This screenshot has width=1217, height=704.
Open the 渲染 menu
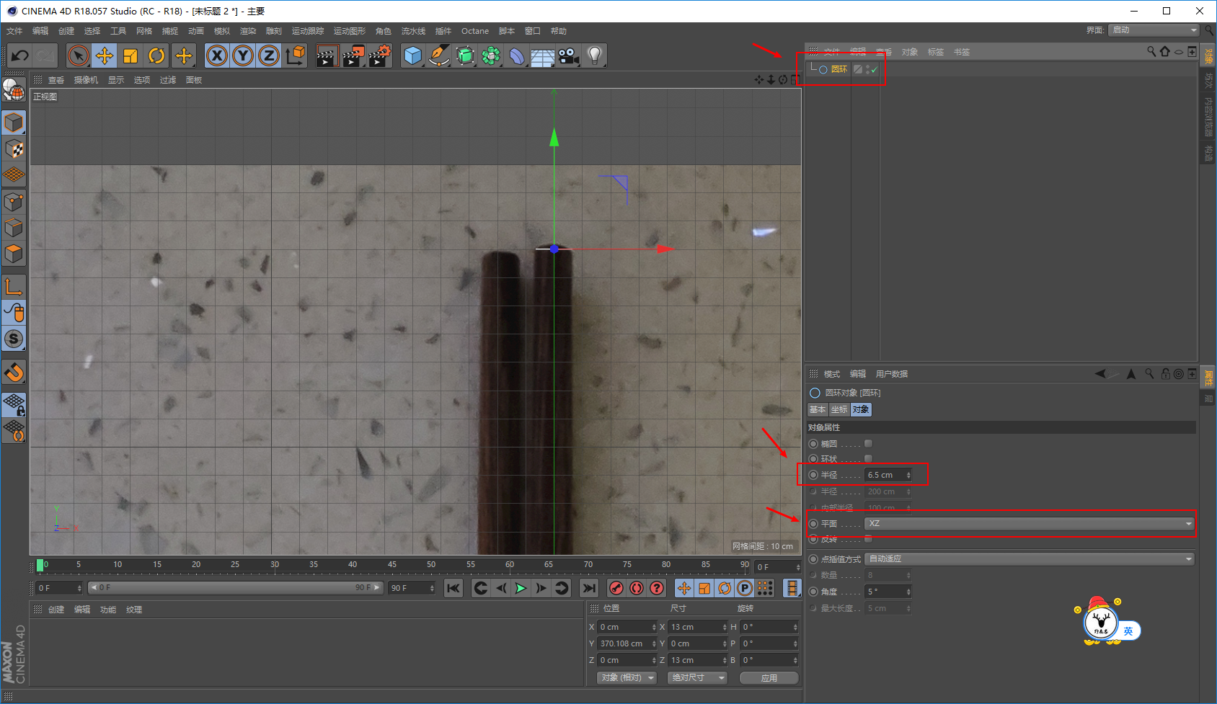tap(248, 31)
